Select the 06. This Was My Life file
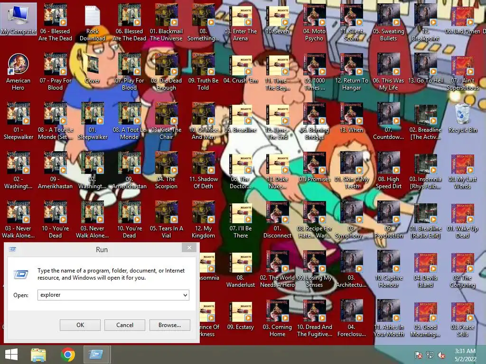 (388, 72)
